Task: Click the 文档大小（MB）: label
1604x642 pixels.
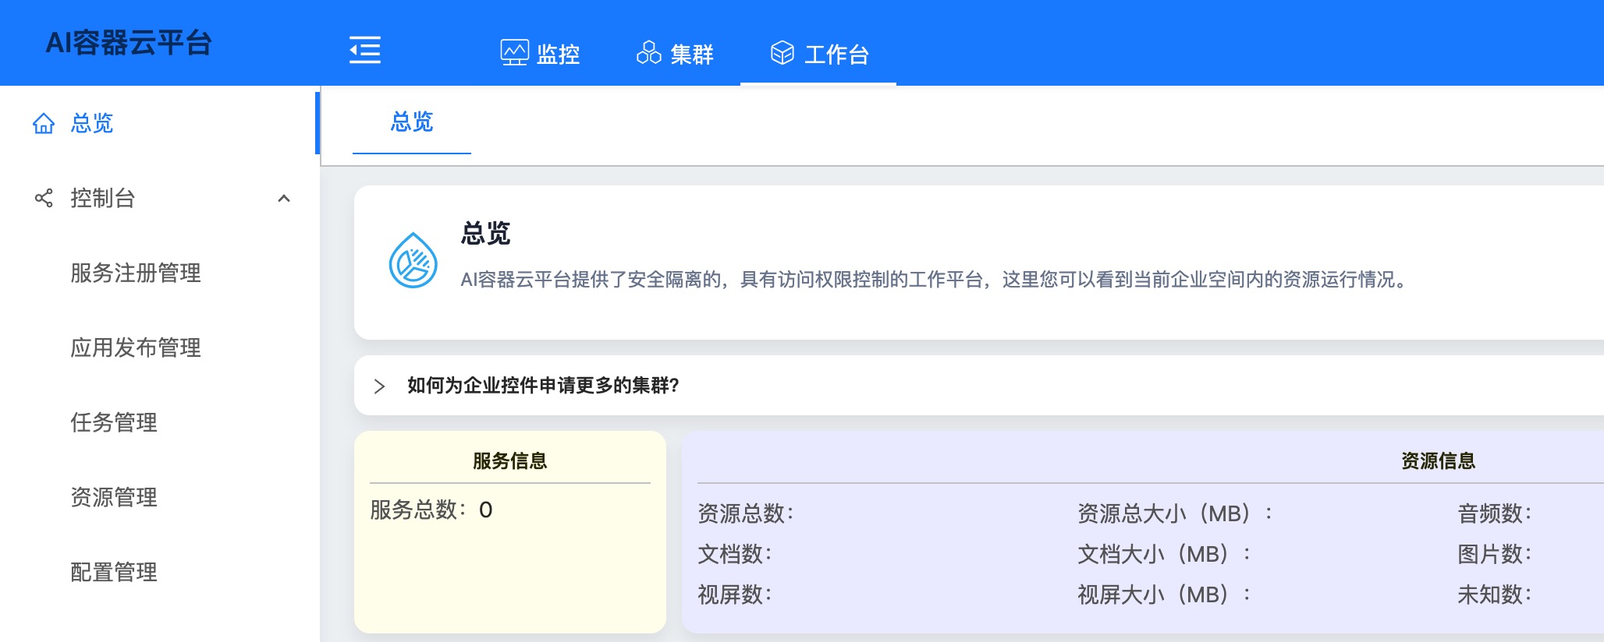Action: [x=1164, y=554]
